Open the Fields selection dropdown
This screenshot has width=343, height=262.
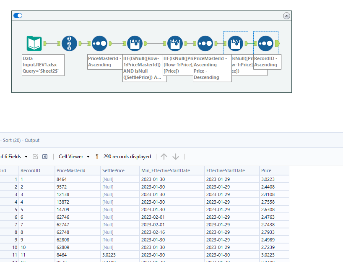click(26, 157)
